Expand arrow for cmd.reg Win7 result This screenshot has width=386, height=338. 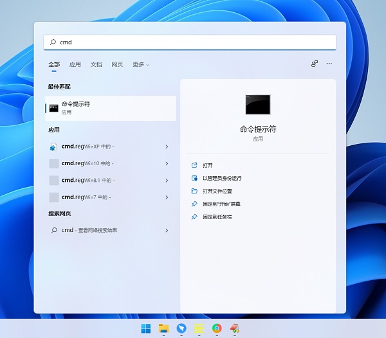point(167,198)
